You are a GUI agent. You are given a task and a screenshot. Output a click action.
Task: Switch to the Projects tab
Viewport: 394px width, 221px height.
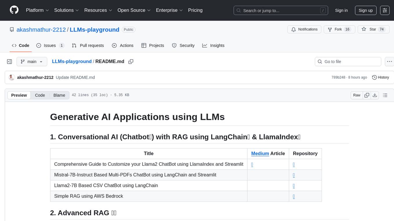153,45
